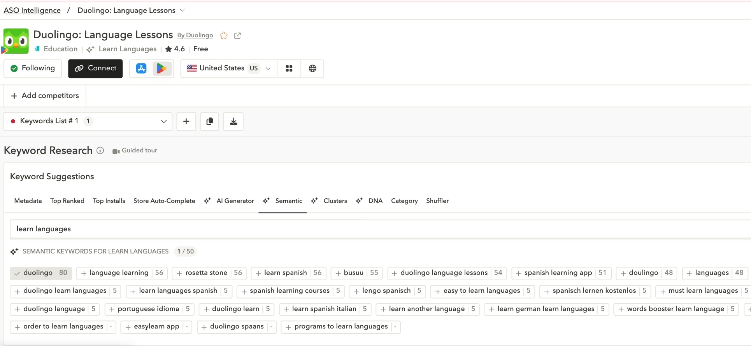The height and width of the screenshot is (346, 751).
Task: Switch to the Store Auto-Complete tab
Action: click(x=164, y=201)
